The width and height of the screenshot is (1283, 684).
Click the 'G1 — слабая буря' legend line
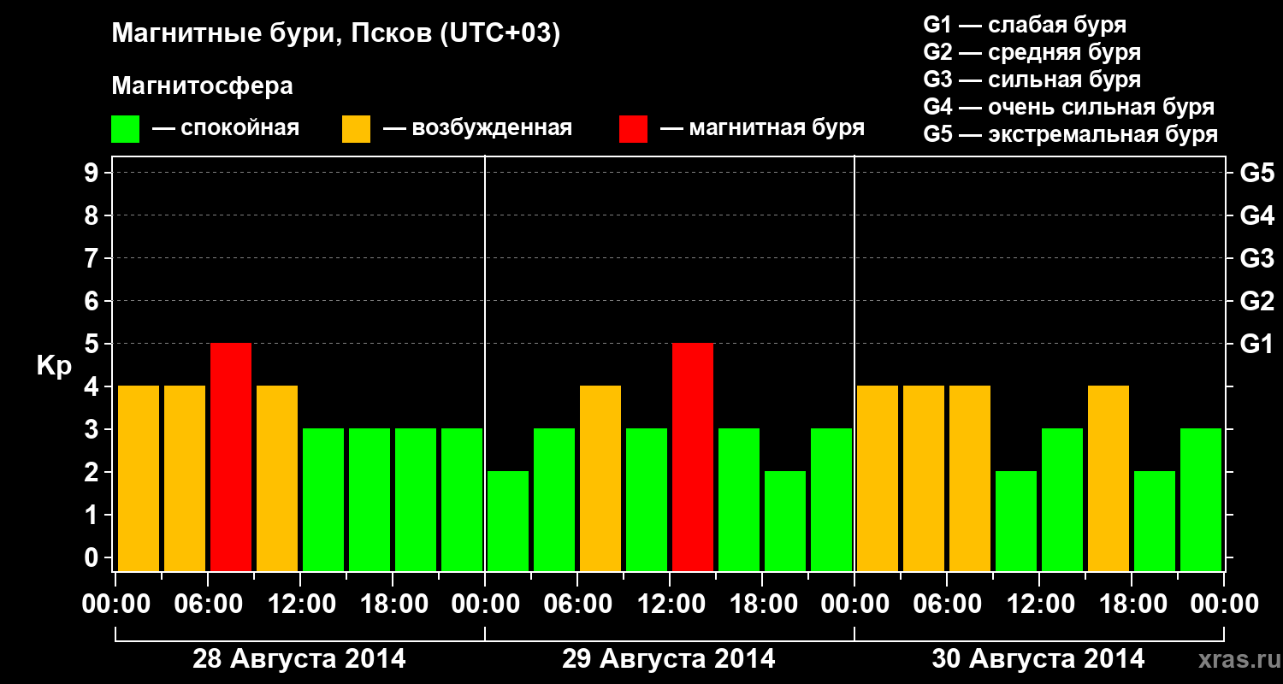click(1025, 25)
